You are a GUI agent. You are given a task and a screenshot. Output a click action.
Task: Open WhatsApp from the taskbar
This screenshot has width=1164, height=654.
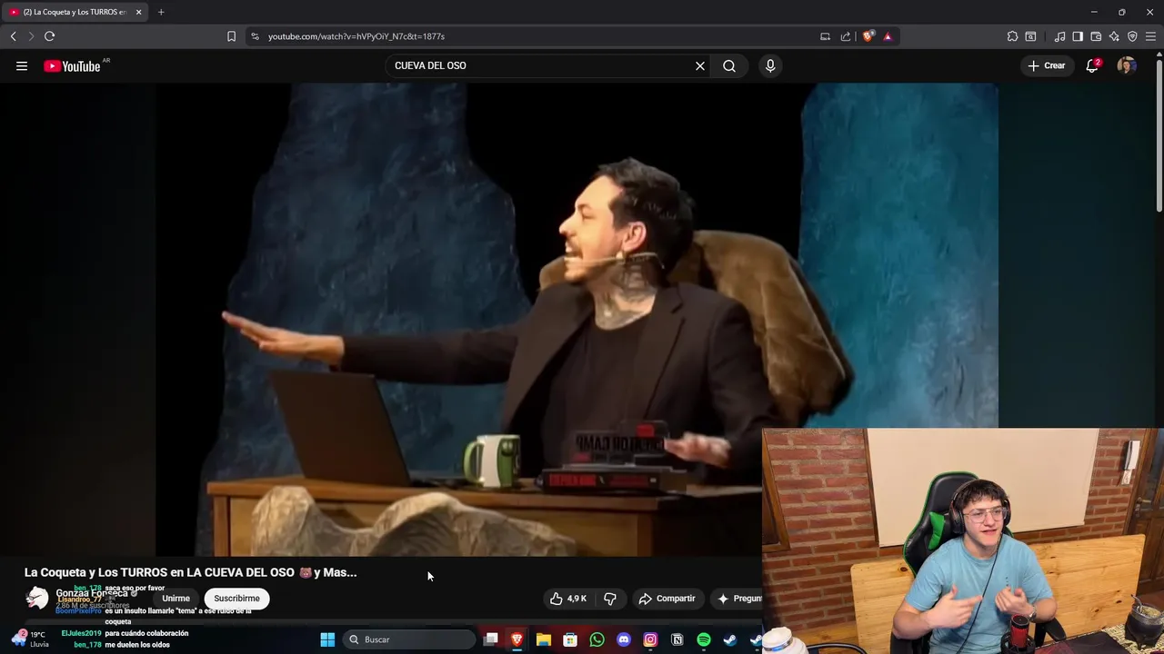point(597,639)
